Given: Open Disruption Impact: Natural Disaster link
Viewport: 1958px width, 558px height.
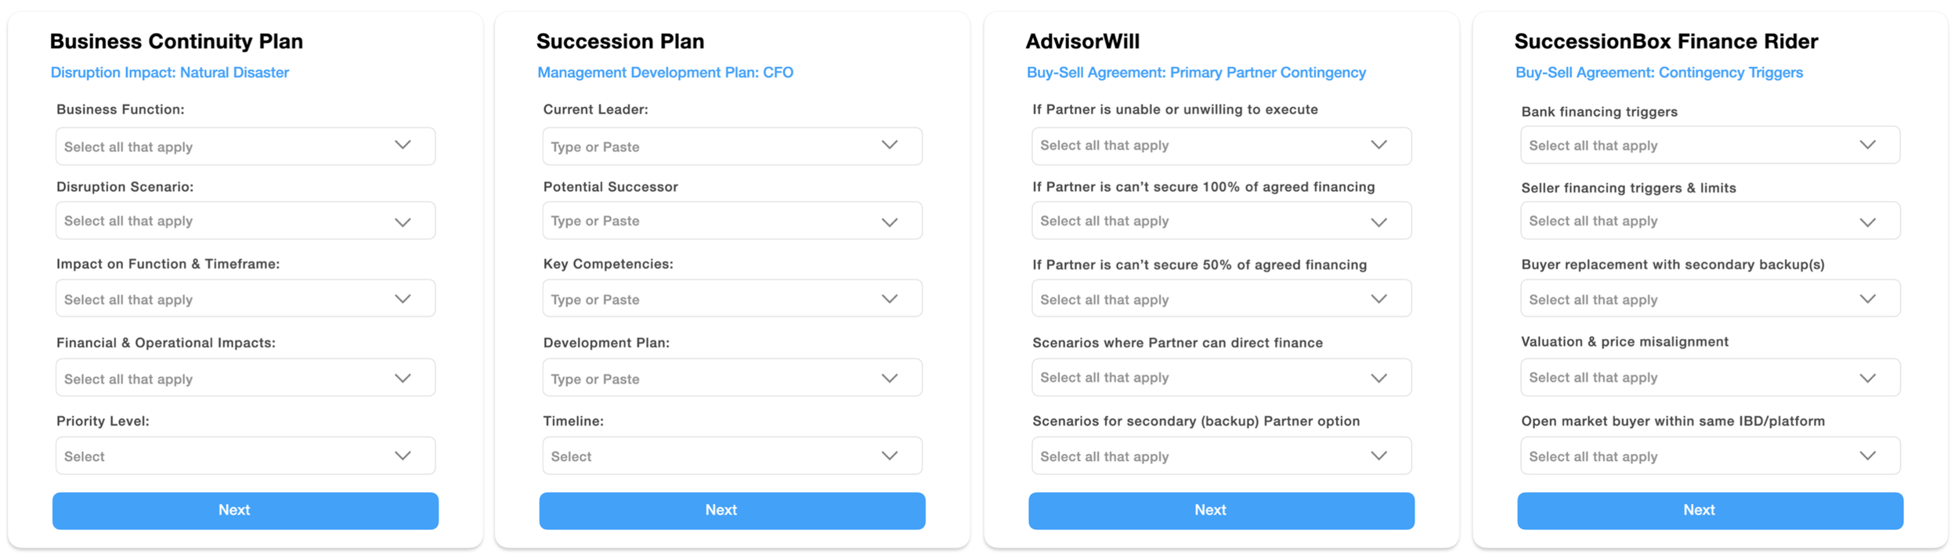Looking at the screenshot, I should pyautogui.click(x=170, y=73).
